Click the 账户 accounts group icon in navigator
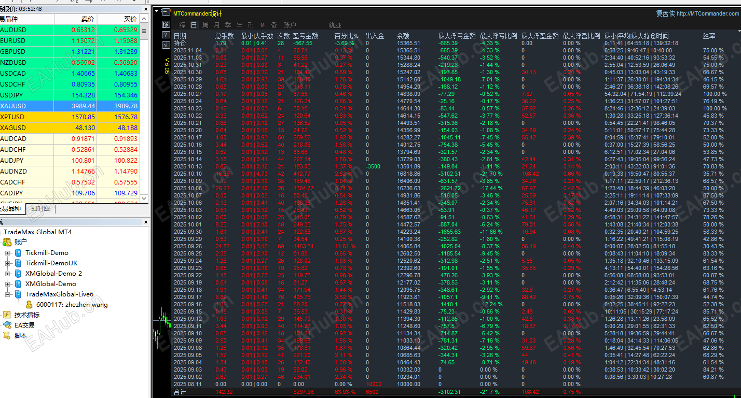This screenshot has width=741, height=398. pos(7,242)
